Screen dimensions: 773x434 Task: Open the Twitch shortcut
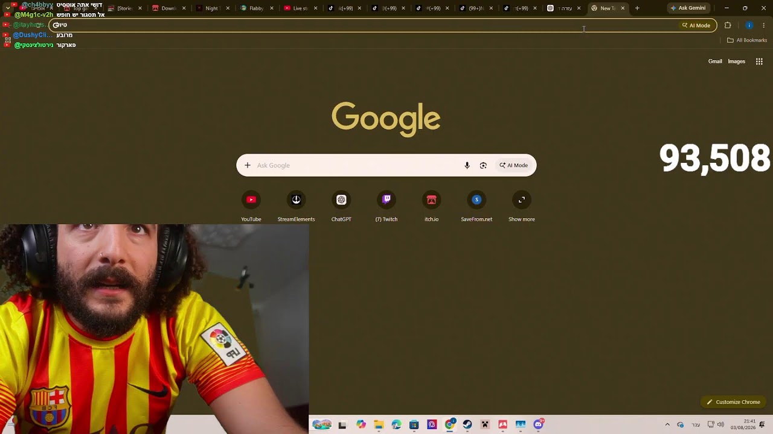[386, 206]
